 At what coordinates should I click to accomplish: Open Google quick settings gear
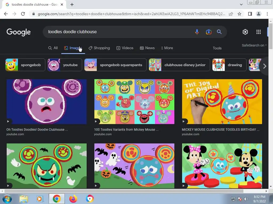click(x=245, y=32)
